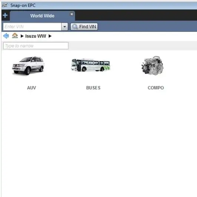Click the Snap-on EPC title bar icon
197x197 pixels.
[x=5, y=5]
